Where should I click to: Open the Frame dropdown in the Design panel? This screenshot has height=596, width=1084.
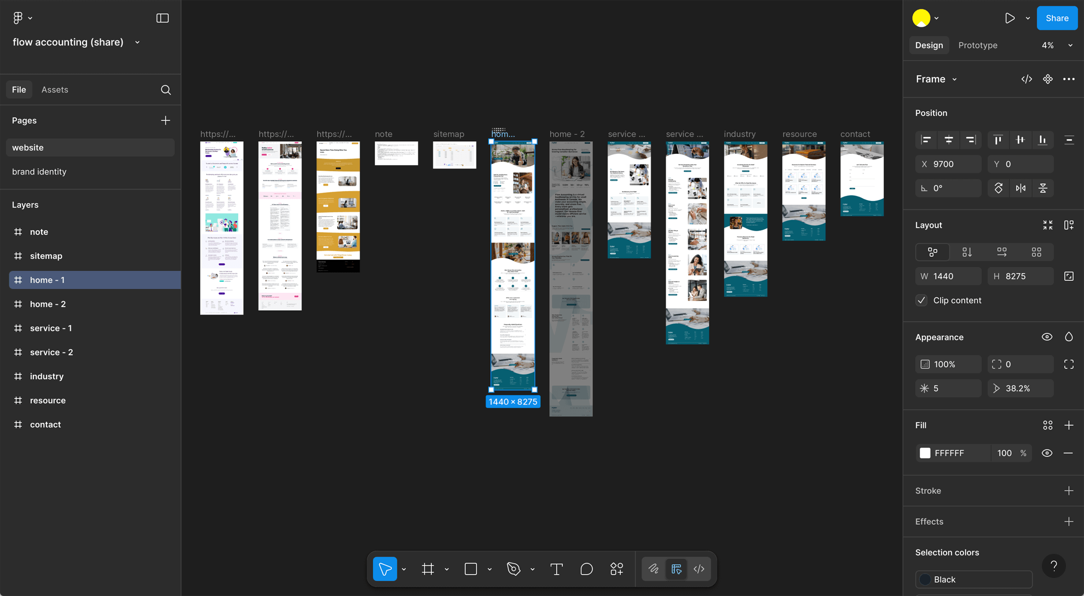coord(954,79)
